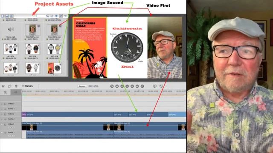Click the fast forward playback button
This screenshot has width=273, height=153.
[137, 86]
